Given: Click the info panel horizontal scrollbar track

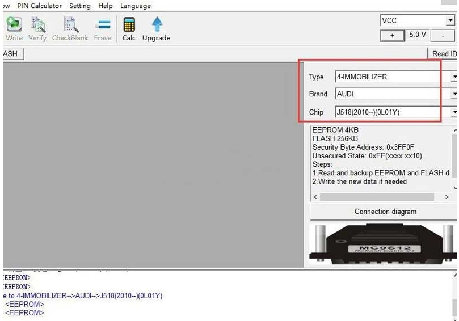Looking at the screenshot, I should pyautogui.click(x=381, y=197).
